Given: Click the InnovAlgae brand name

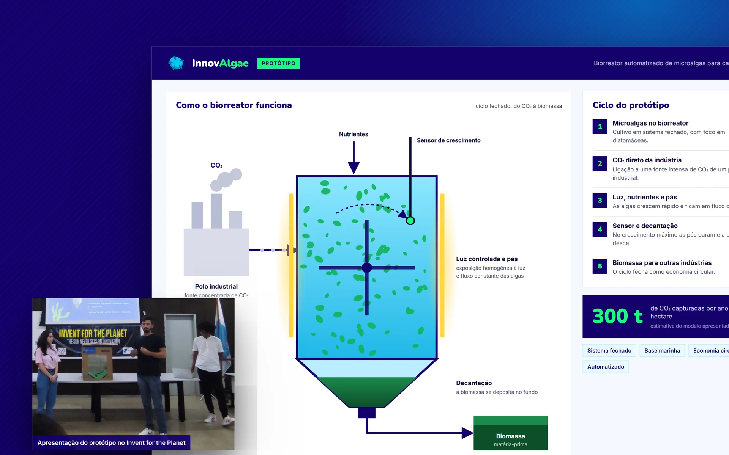Looking at the screenshot, I should tap(220, 63).
